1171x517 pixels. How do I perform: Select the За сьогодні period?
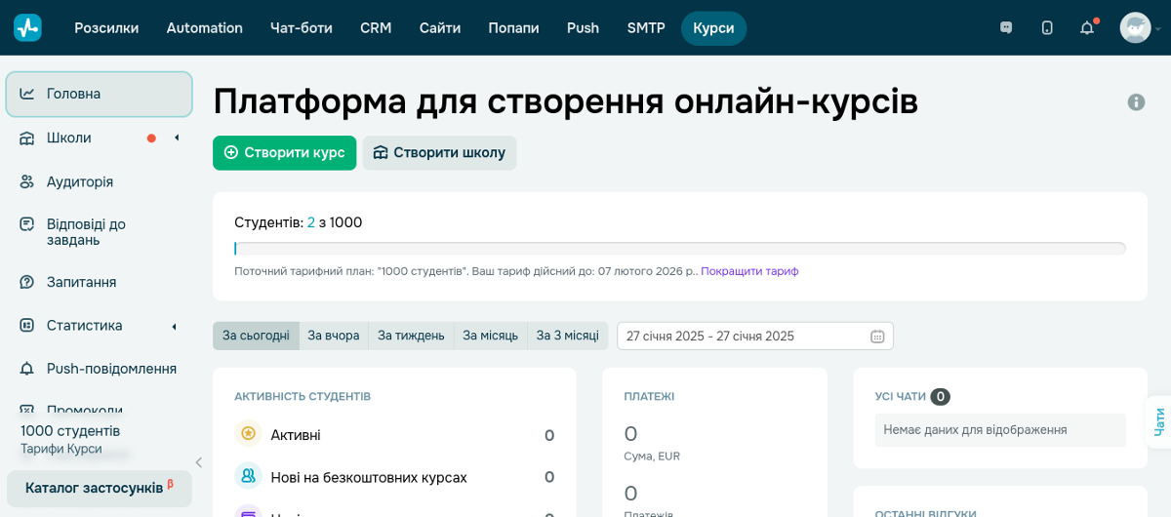tap(256, 336)
